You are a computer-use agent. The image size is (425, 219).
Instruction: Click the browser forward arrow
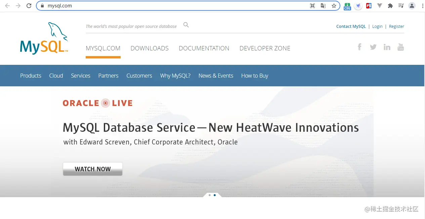pos(18,6)
